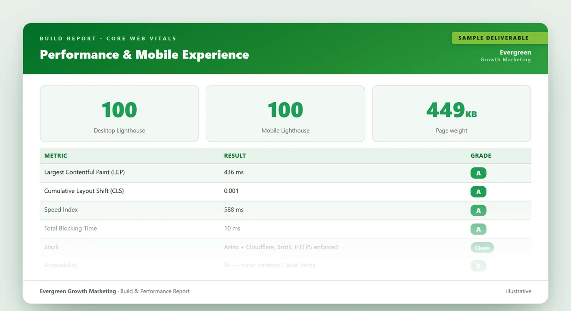Click the Performance & Mobile Experience heading
571x311 pixels.
pos(145,54)
